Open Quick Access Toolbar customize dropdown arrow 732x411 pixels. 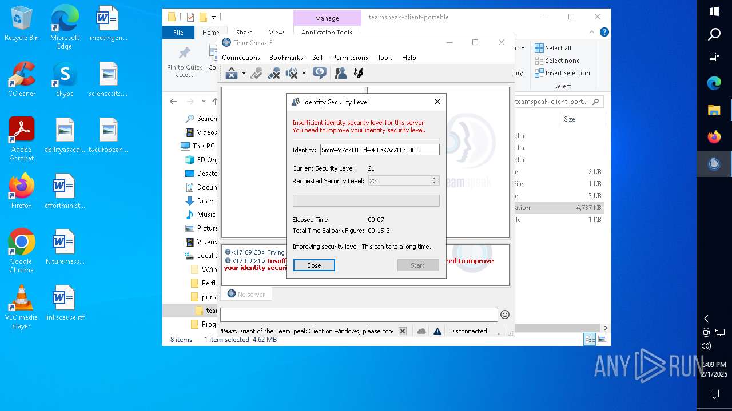213,17
